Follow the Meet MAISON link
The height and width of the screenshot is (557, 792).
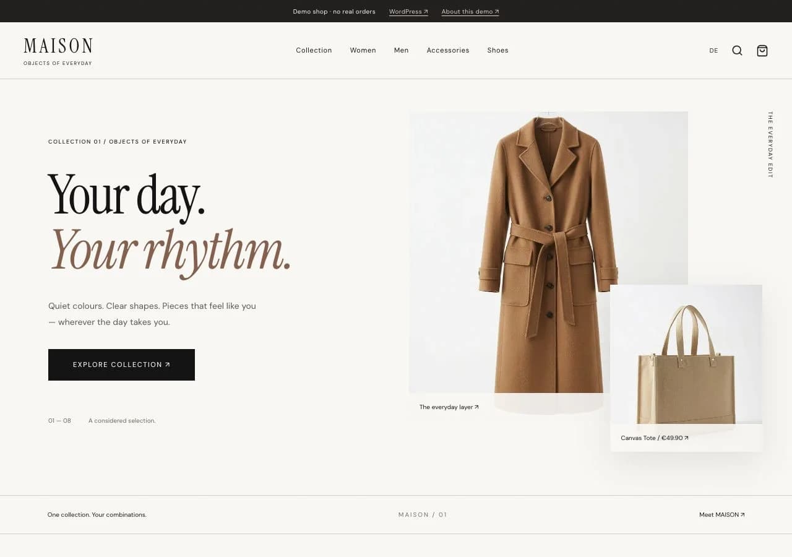(x=721, y=515)
